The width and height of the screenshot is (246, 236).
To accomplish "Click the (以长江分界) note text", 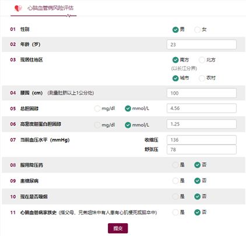I will pos(184,69).
